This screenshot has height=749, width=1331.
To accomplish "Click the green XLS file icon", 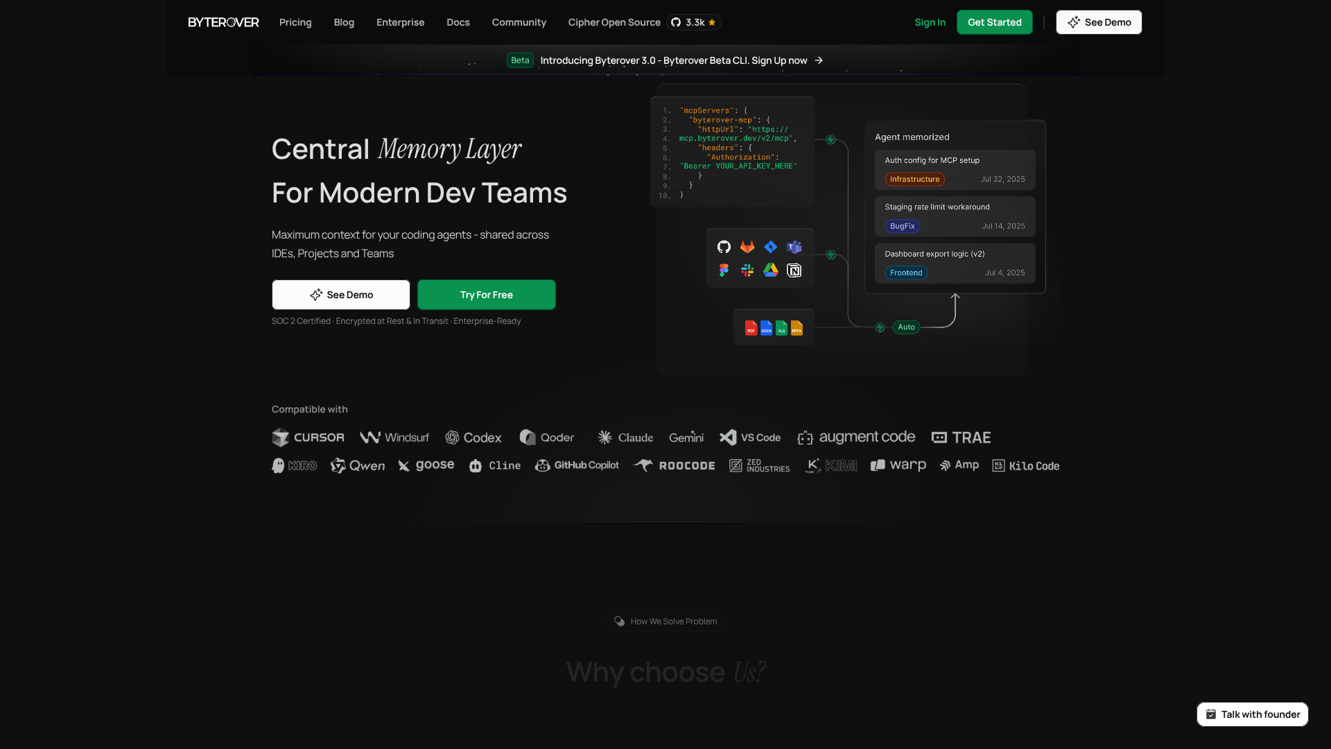I will tap(781, 328).
